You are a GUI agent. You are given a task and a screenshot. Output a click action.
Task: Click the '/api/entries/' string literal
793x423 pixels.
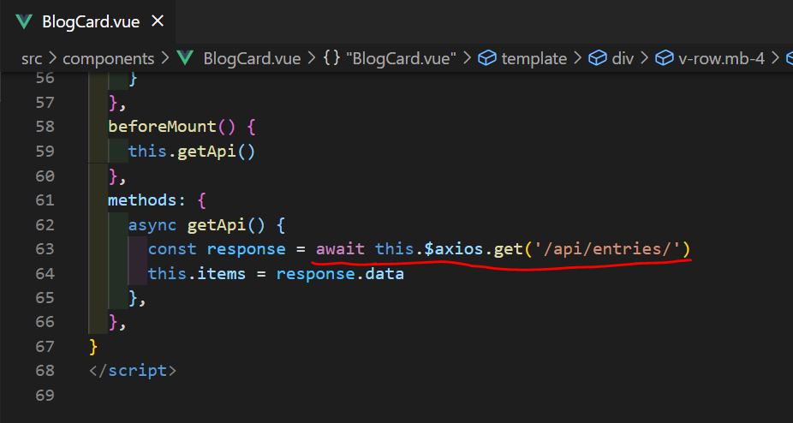[x=605, y=249]
